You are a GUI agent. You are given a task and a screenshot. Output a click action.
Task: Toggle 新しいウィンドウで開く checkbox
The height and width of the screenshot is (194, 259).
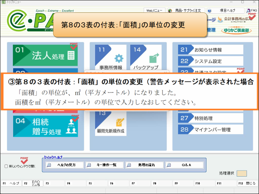pos(6,166)
